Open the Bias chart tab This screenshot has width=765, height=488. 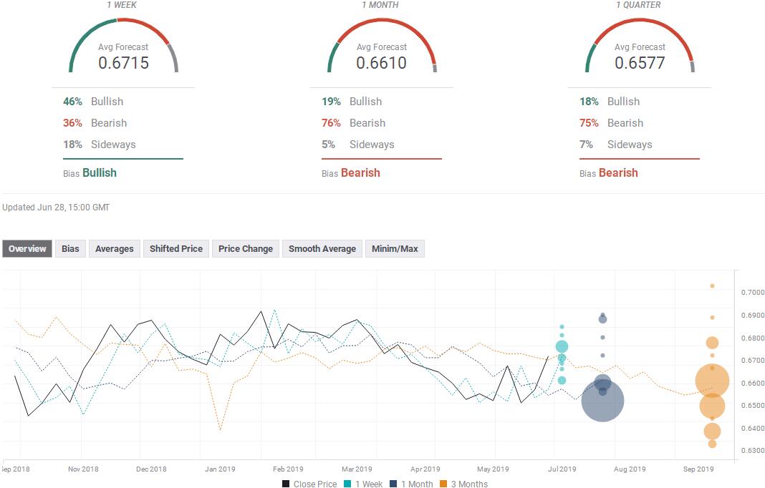point(70,249)
